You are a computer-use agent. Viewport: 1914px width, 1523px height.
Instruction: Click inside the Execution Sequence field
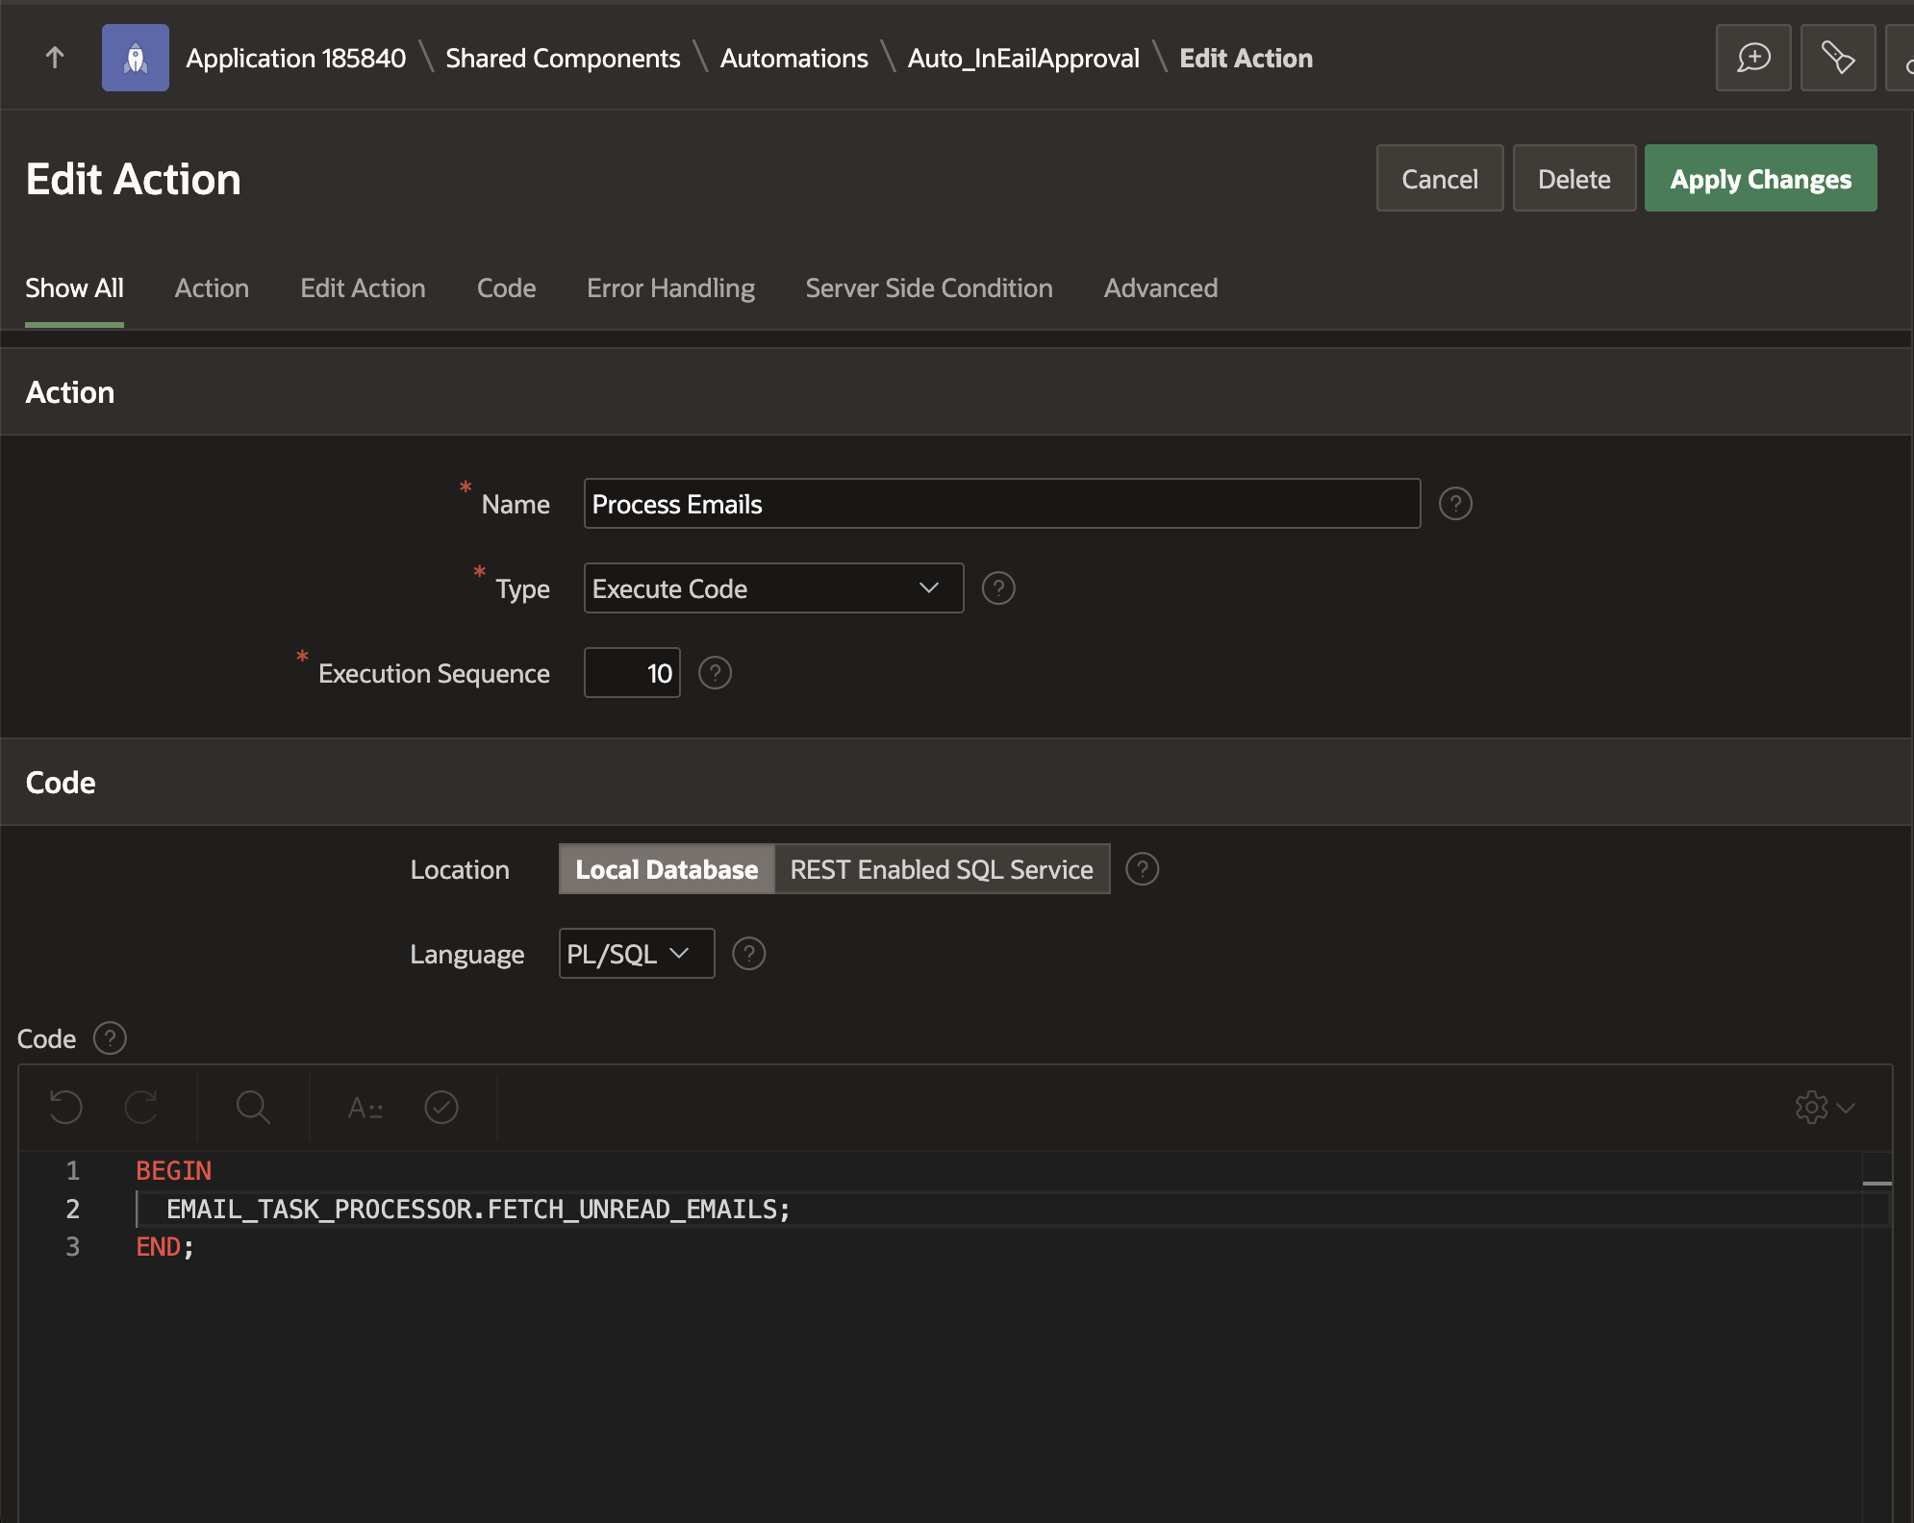click(631, 672)
